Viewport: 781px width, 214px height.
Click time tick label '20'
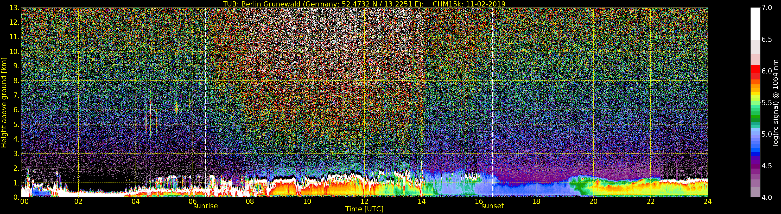coord(593,201)
